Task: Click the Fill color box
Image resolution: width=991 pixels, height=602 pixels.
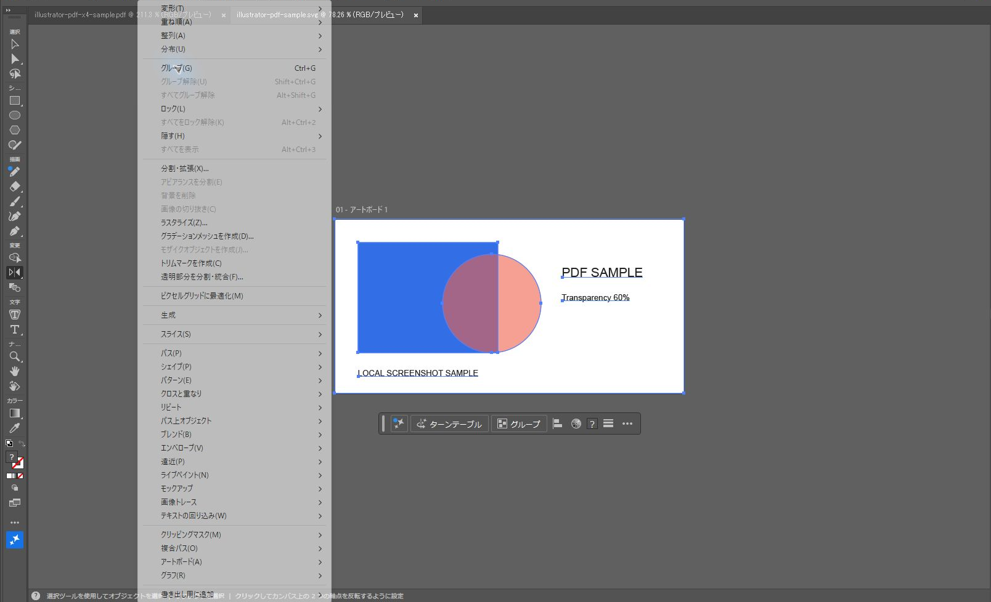Action: click(x=11, y=457)
